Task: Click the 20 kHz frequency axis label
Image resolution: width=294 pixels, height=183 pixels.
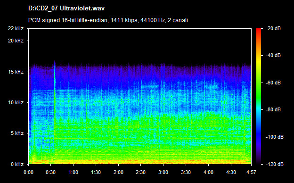Action: tap(16, 41)
